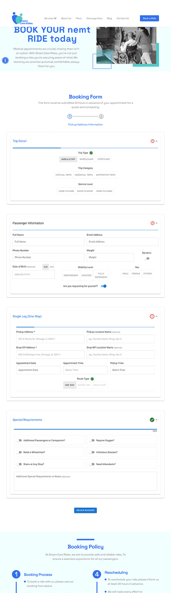
Task: Set mobility level to Independent
Action: coord(71,275)
